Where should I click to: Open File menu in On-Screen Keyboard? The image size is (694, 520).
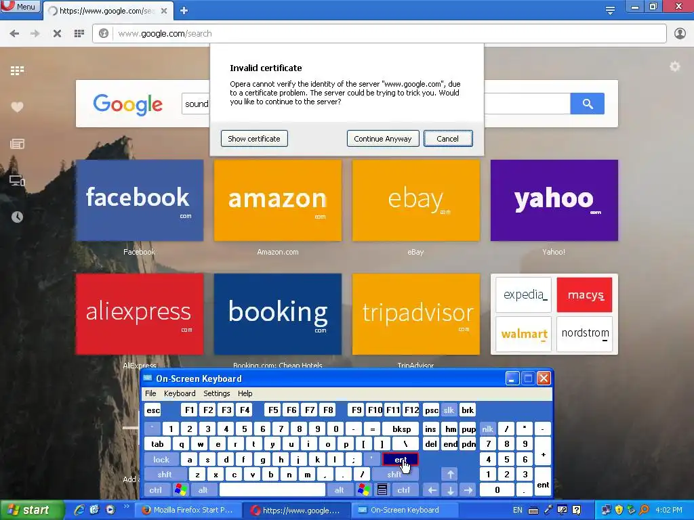150,393
